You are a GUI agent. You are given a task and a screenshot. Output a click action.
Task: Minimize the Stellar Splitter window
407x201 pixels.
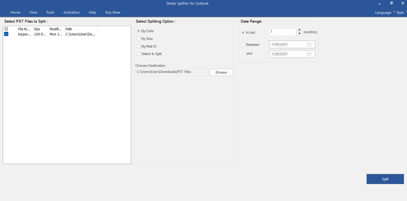[x=380, y=3]
